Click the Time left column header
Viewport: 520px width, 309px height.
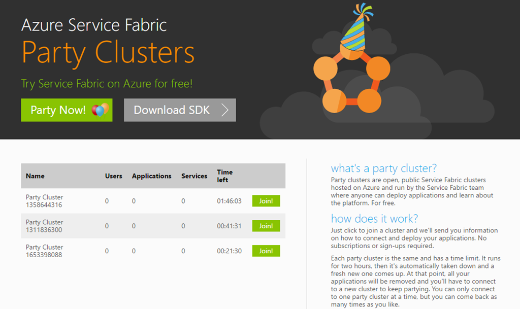coord(225,176)
